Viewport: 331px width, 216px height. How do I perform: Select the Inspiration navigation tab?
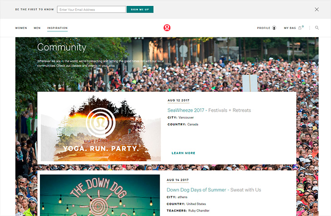click(x=58, y=28)
